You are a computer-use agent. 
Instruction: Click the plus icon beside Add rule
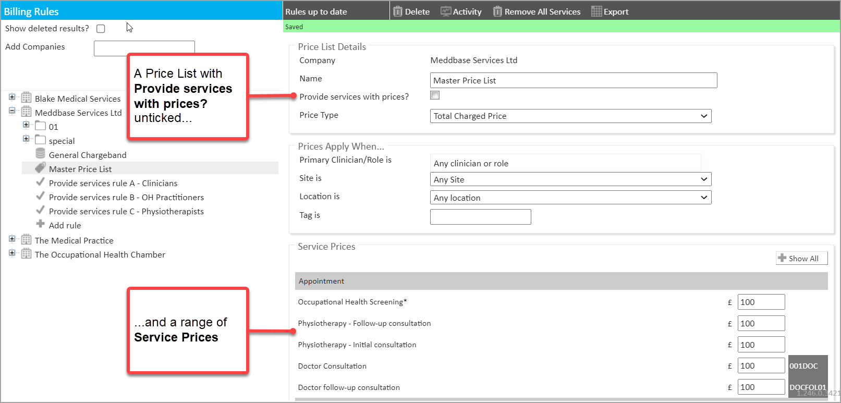coord(40,224)
